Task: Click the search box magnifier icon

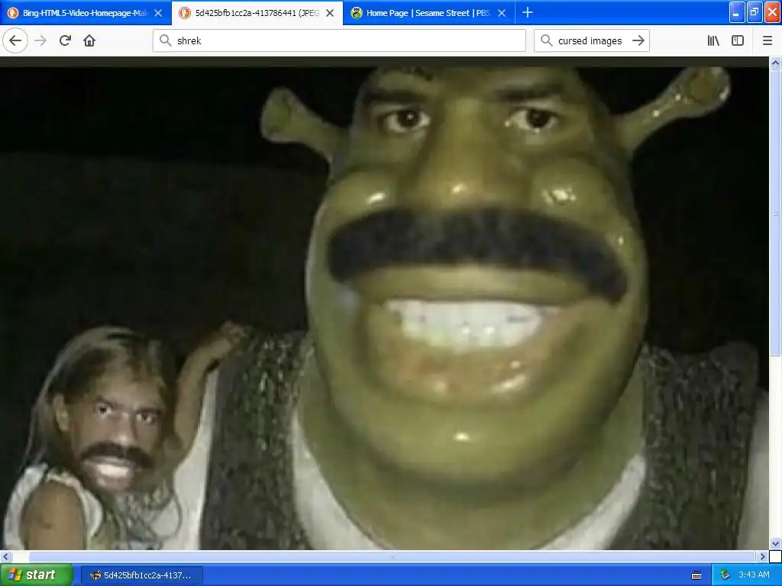Action: point(546,40)
